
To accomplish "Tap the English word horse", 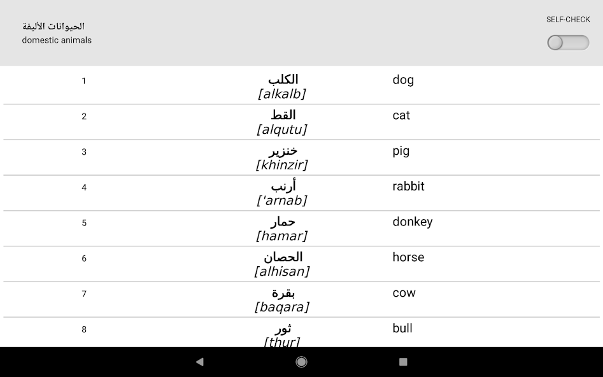I will coord(408,257).
